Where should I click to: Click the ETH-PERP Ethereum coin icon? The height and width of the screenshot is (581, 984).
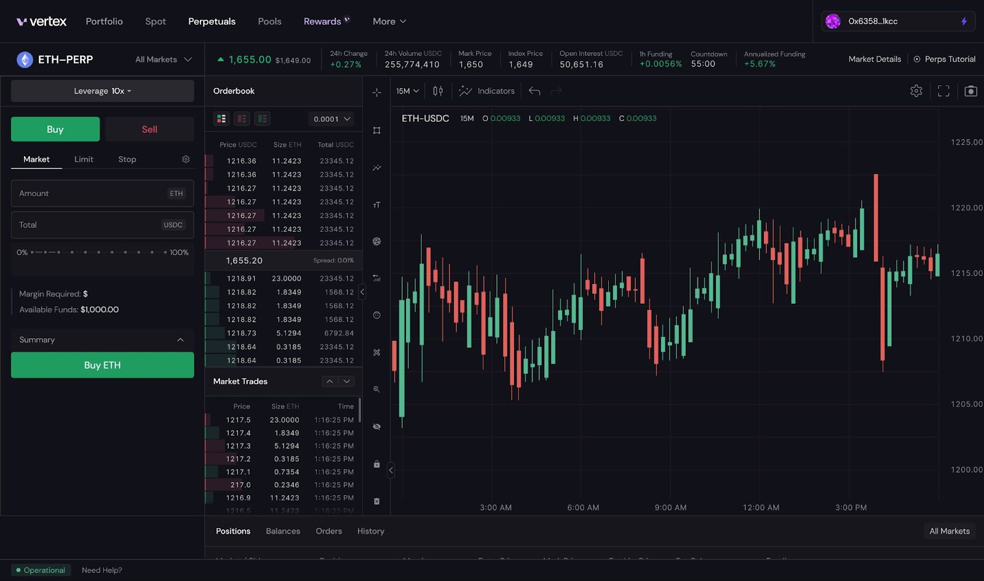25,60
